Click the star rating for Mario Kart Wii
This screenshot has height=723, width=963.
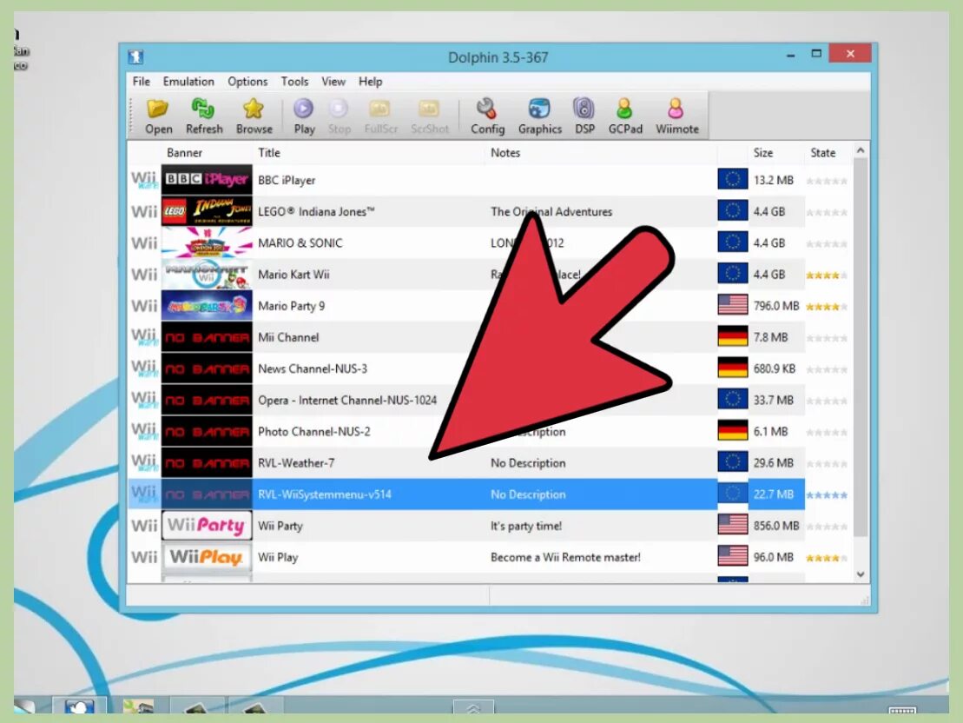click(x=827, y=275)
